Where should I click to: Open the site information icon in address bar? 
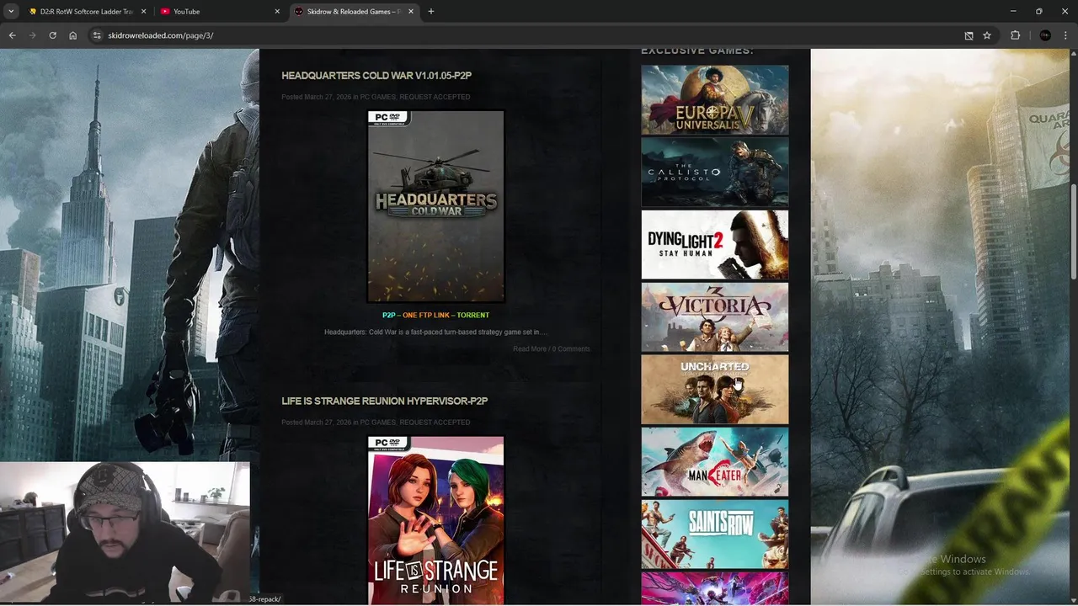tap(97, 35)
